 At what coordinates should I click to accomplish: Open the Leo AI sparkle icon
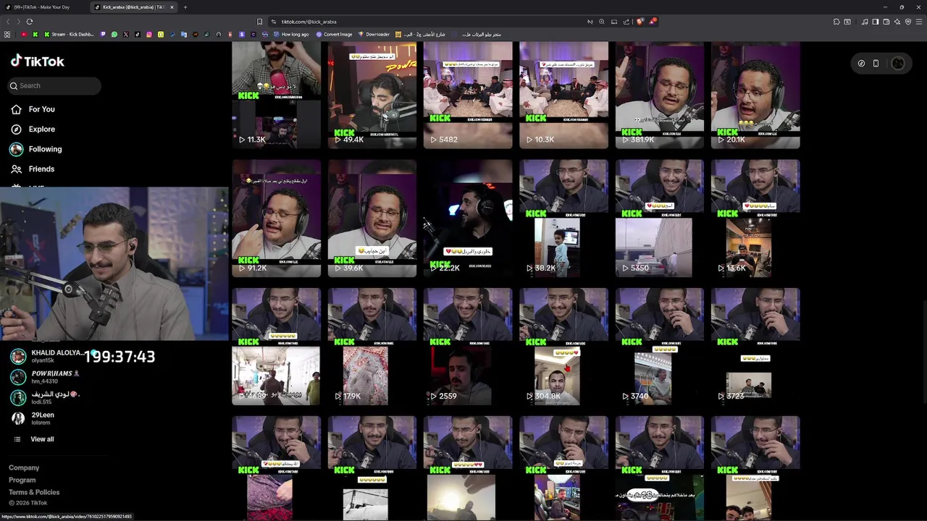(x=897, y=22)
